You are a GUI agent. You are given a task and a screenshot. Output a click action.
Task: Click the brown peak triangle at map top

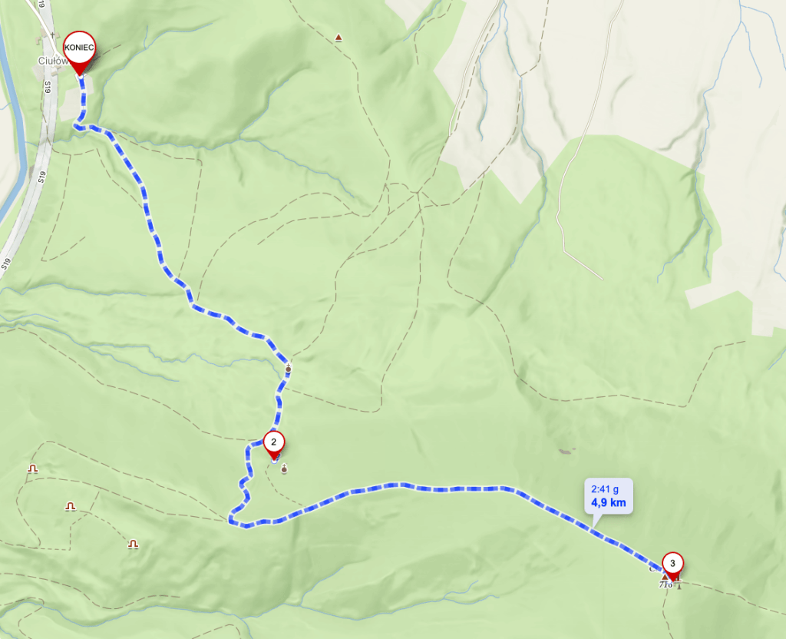pyautogui.click(x=339, y=38)
